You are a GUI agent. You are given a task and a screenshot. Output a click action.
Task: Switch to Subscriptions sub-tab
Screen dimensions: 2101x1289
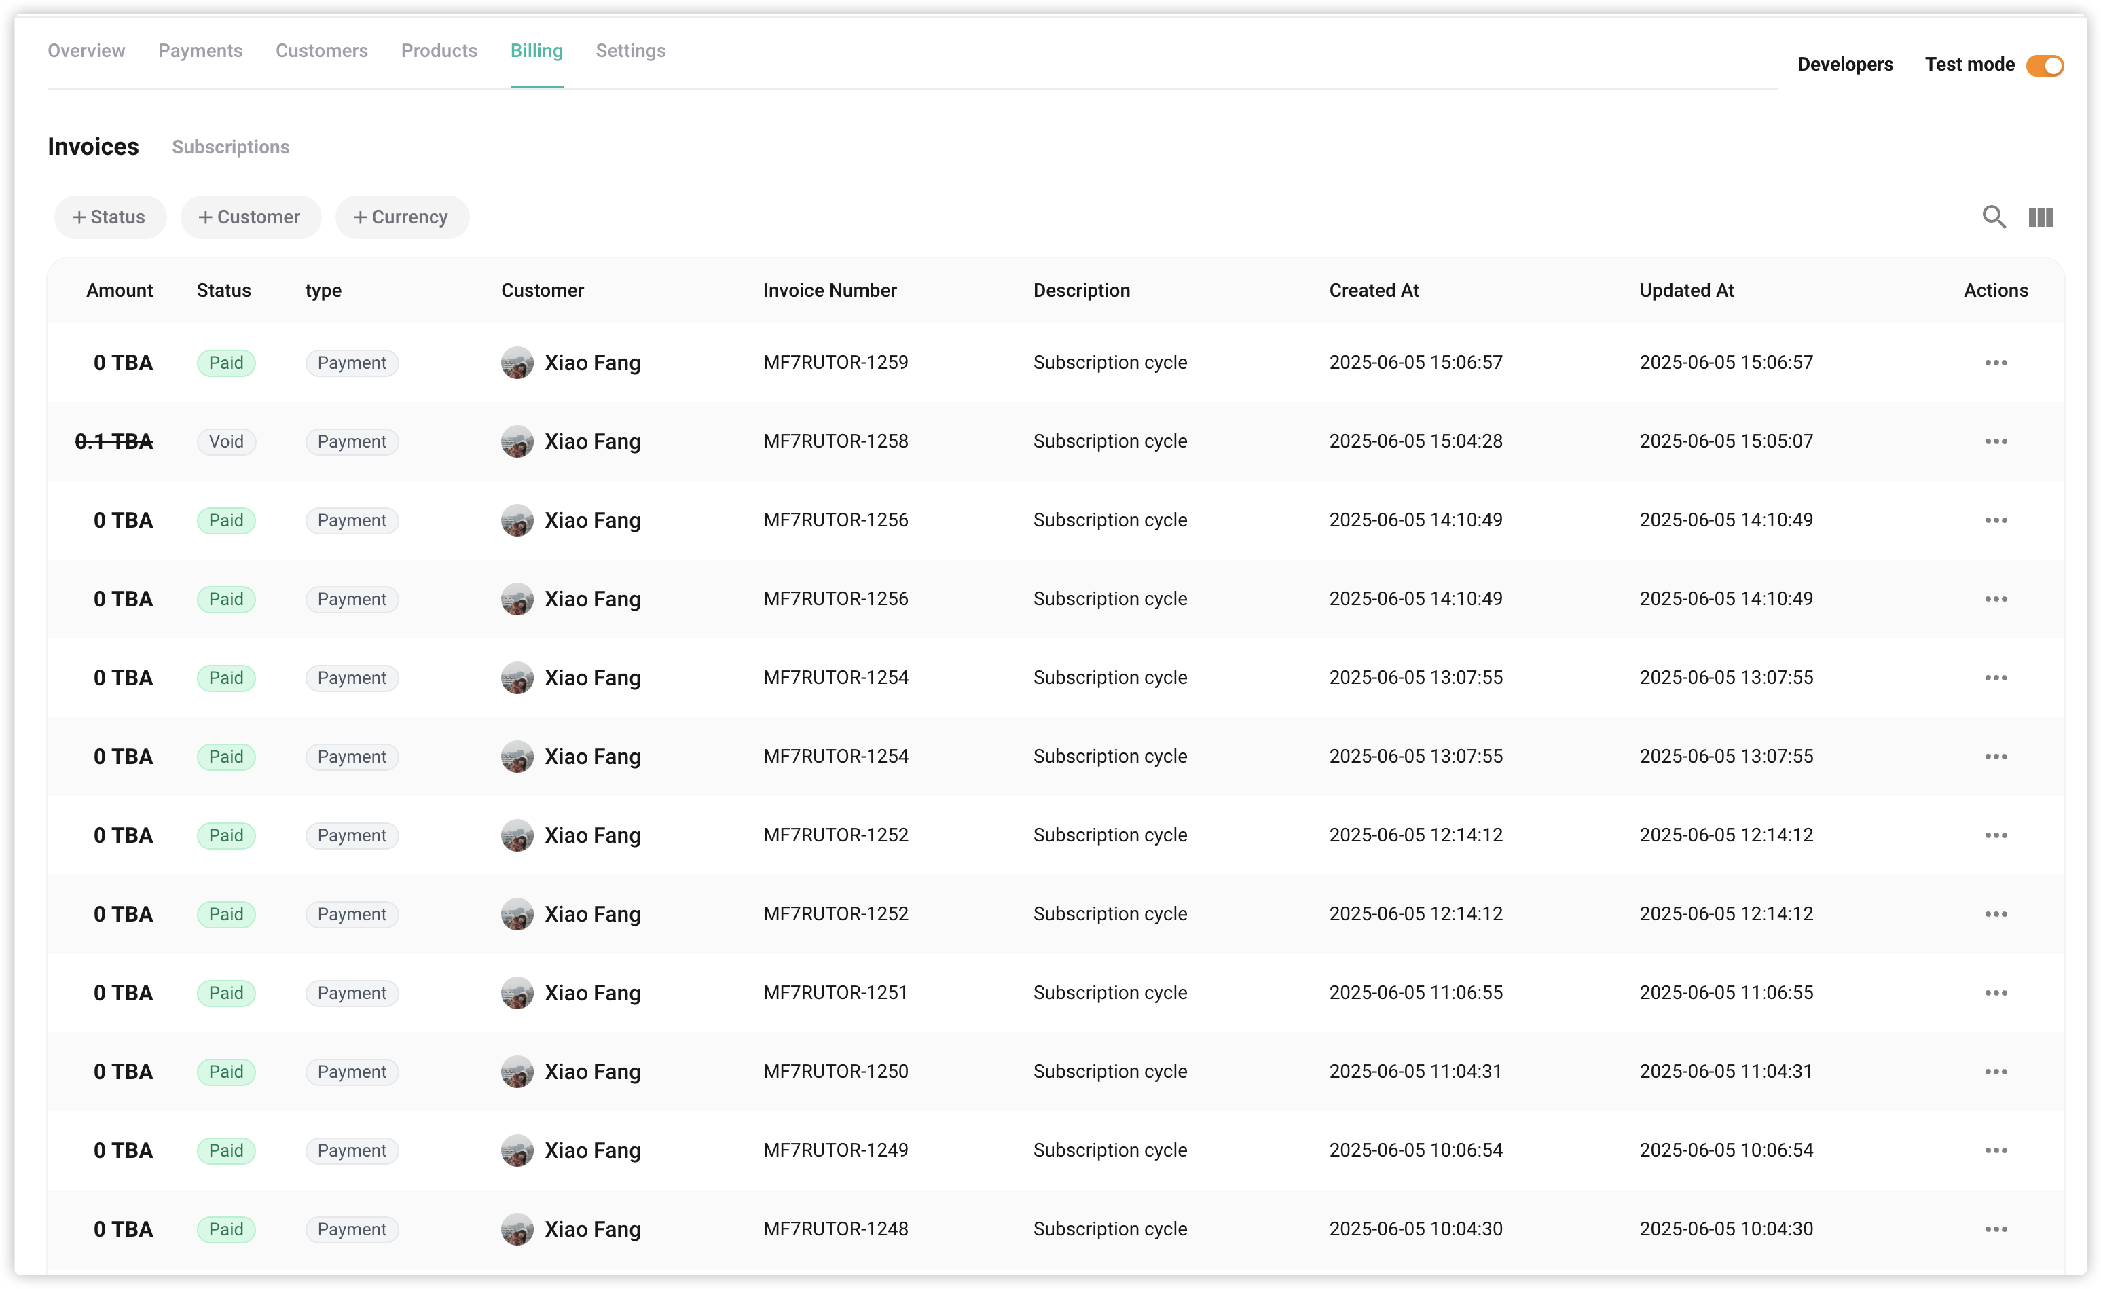(230, 147)
